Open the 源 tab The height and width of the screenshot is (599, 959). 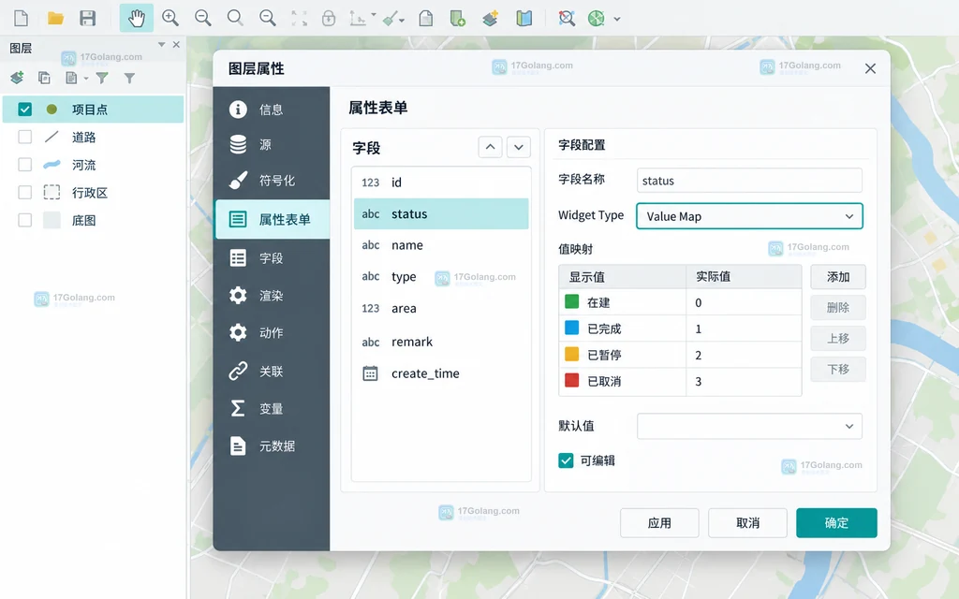pyautogui.click(x=272, y=145)
